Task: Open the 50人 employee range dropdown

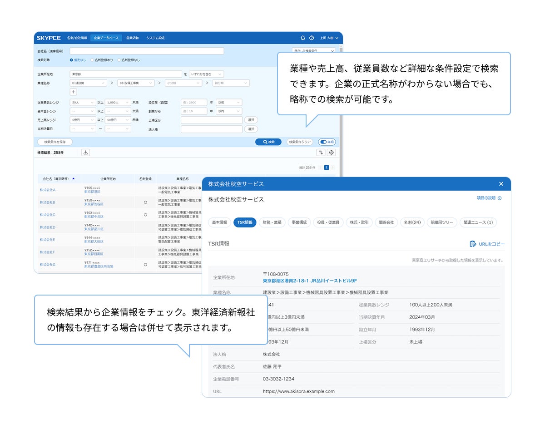Action: (83, 103)
